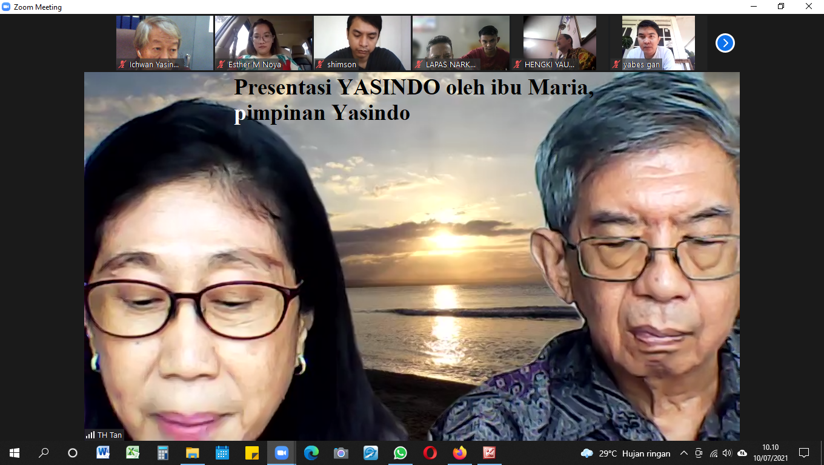Open Opera browser from the taskbar
The width and height of the screenshot is (824, 465).
click(430, 453)
